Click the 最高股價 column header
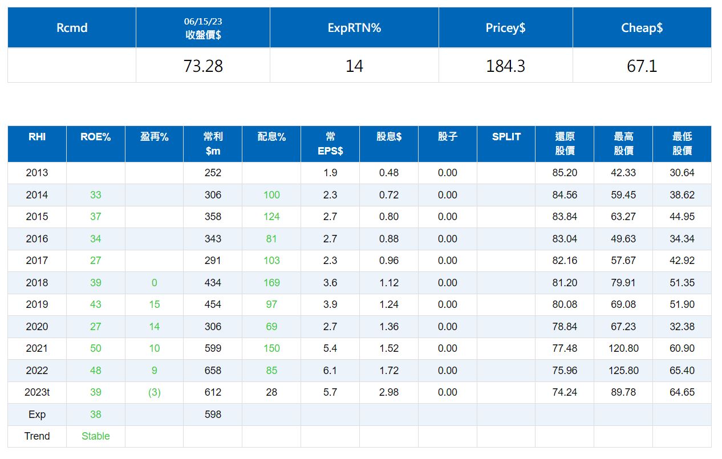The image size is (722, 459). point(623,144)
